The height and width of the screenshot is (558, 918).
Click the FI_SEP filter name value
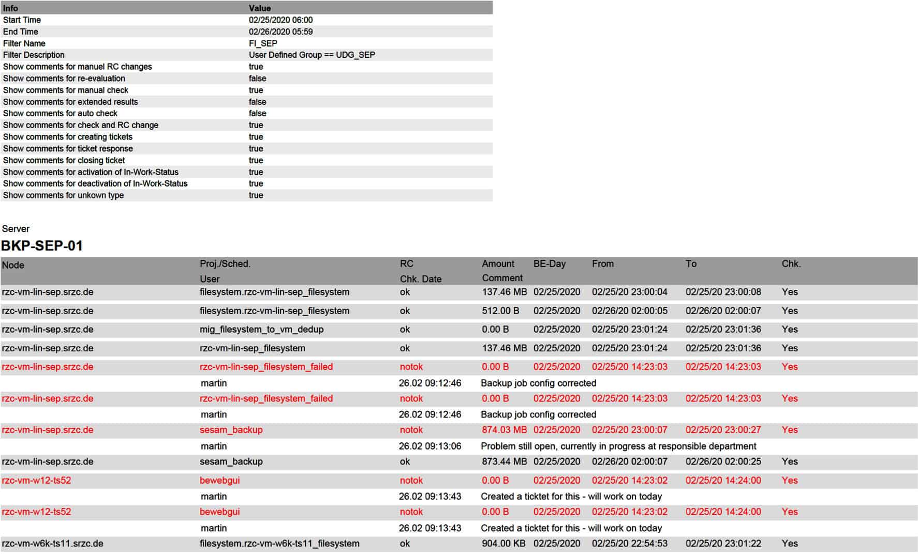263,43
